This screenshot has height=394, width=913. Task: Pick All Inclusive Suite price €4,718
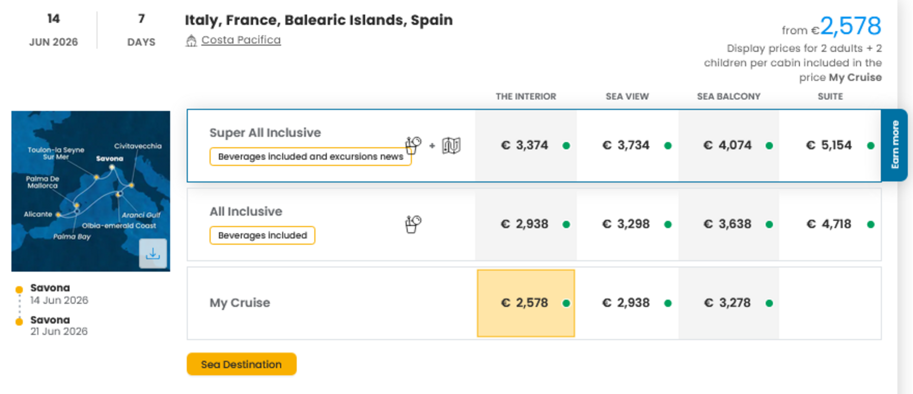coord(830,224)
